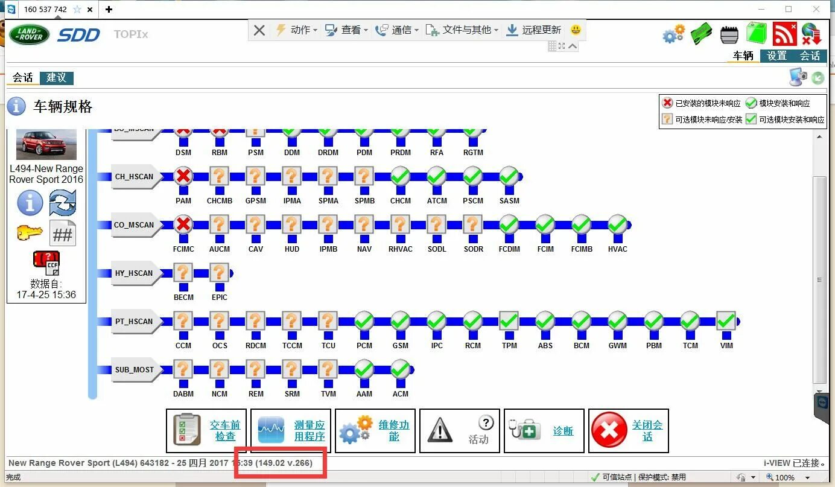835x487 pixels.
Task: Click the fullscreen toggle icon under toolbar
Action: [x=562, y=46]
